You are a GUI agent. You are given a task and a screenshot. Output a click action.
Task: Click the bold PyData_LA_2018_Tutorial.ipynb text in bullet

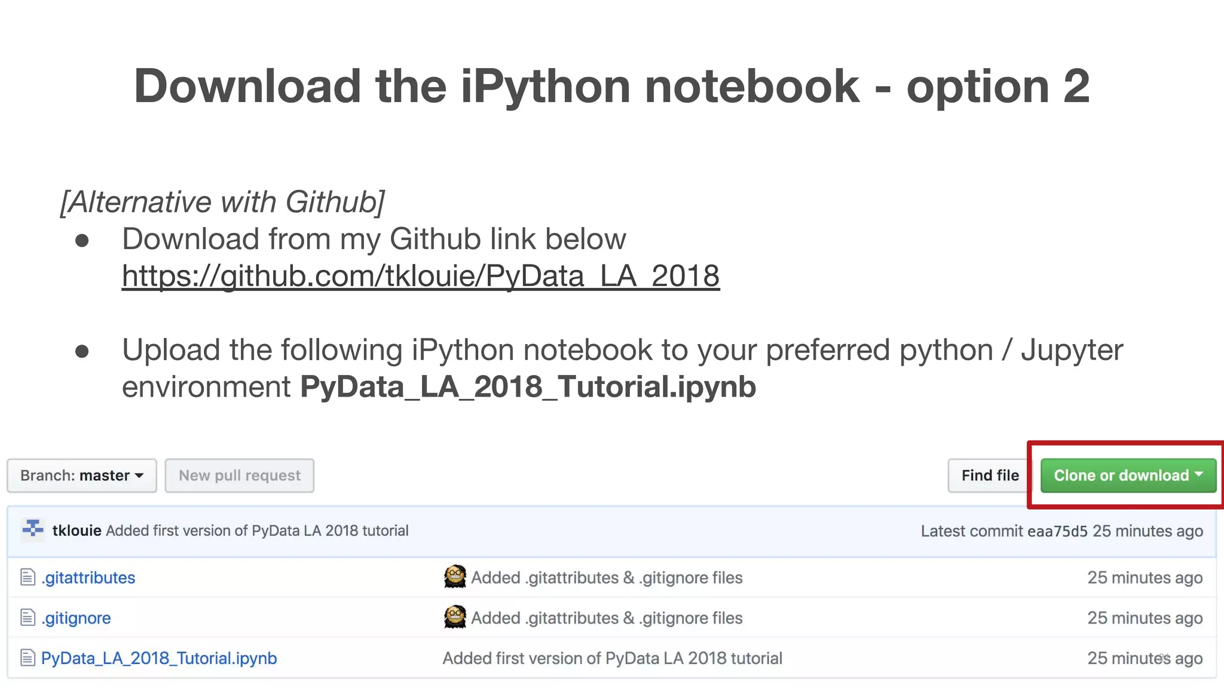(x=528, y=386)
